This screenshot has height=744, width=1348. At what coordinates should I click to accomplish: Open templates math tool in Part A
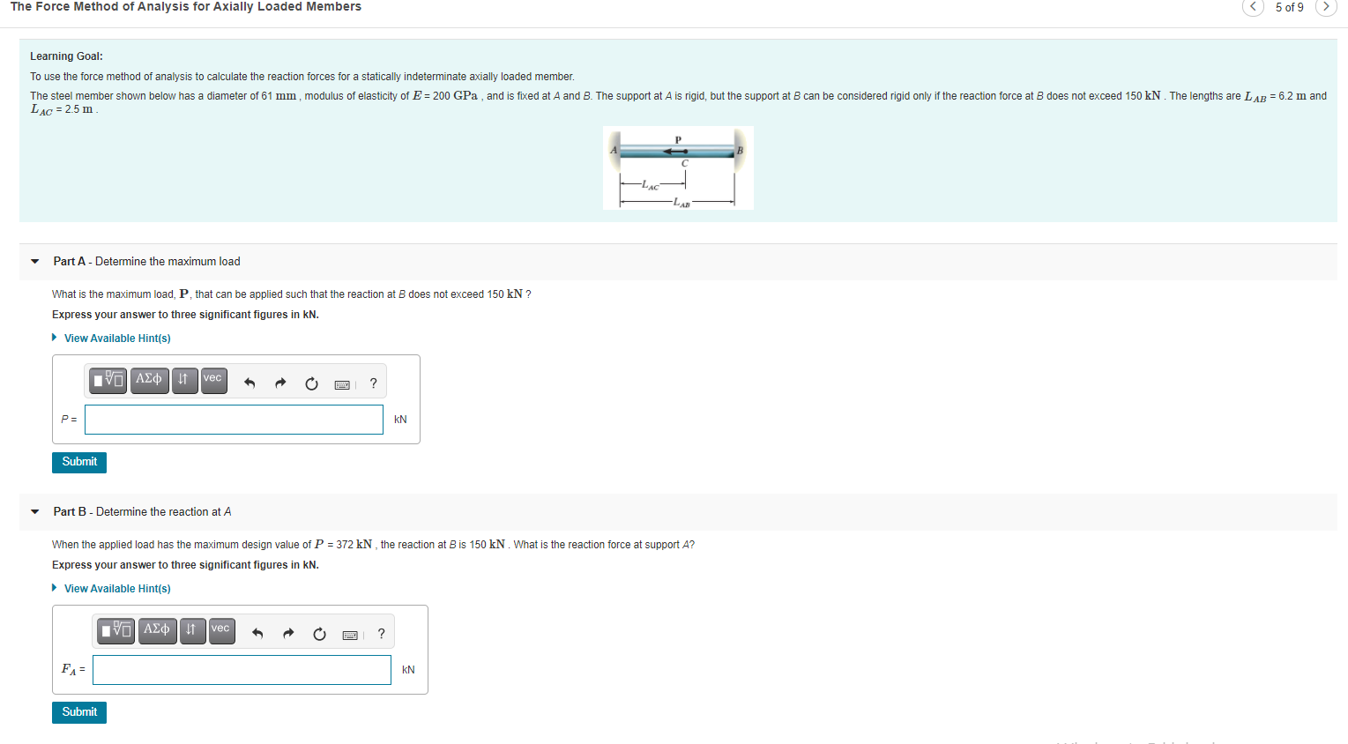pos(109,380)
